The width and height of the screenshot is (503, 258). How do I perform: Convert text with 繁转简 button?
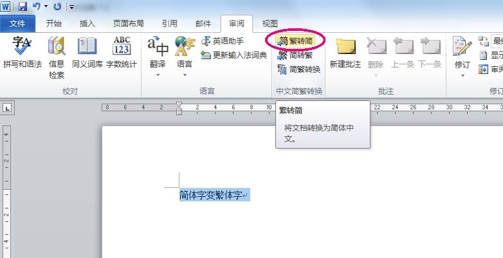295,41
